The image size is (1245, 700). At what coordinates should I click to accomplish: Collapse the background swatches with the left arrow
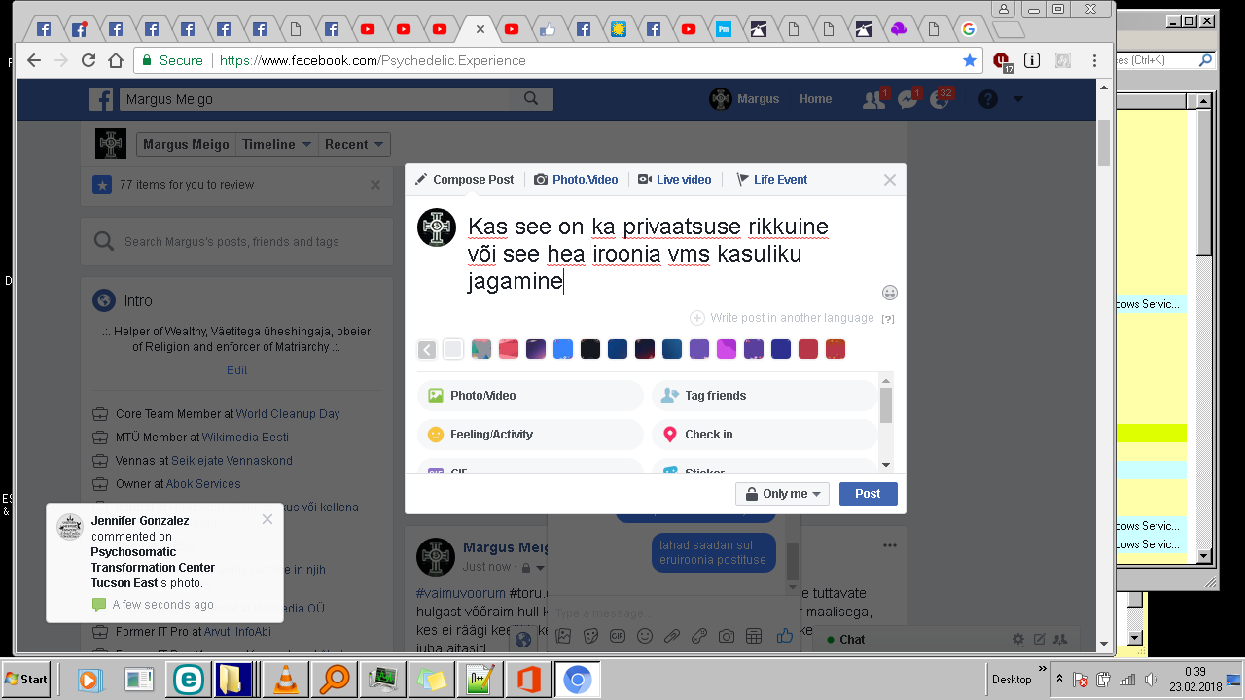click(427, 350)
